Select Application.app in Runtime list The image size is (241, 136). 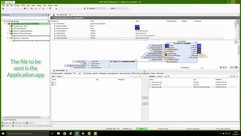157,87
